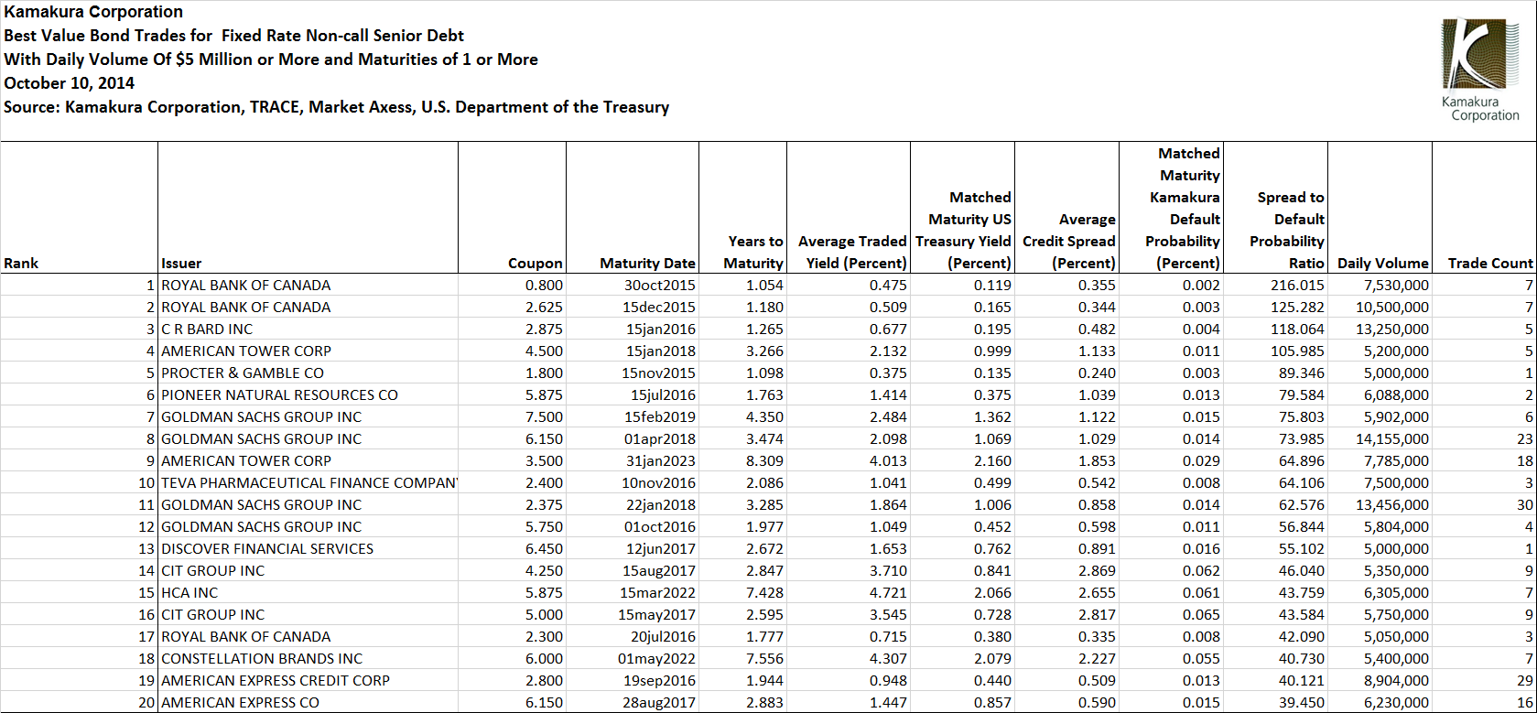This screenshot has width=1537, height=713.
Task: Click 'AMERICAN EXPRESS CREDIT CORP' issuer cell
Action: [276, 681]
